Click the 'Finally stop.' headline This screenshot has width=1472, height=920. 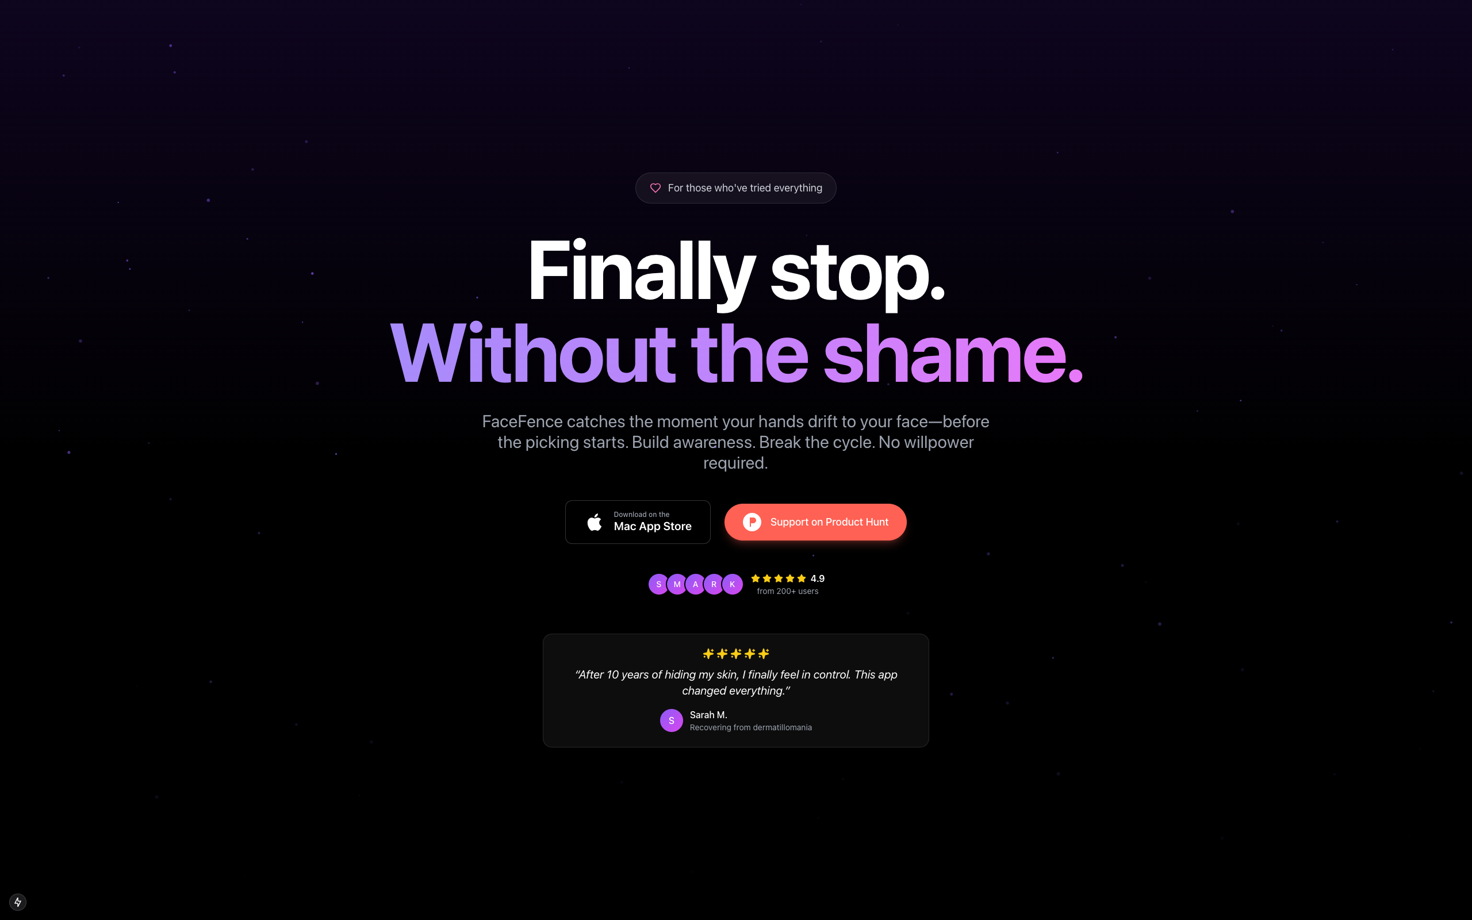pyautogui.click(x=736, y=271)
